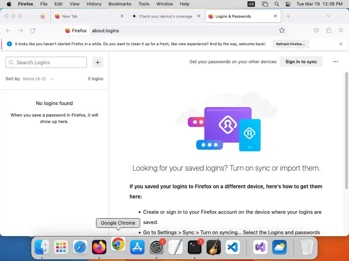This screenshot has width=349, height=261.
Task: Close the Logins & Passwords tab
Action: pos(275,16)
